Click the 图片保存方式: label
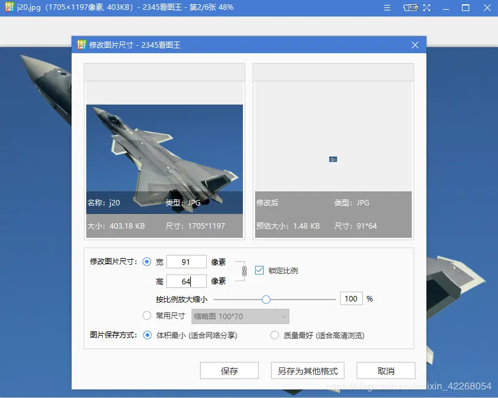Image resolution: width=498 pixels, height=398 pixels. click(x=114, y=335)
